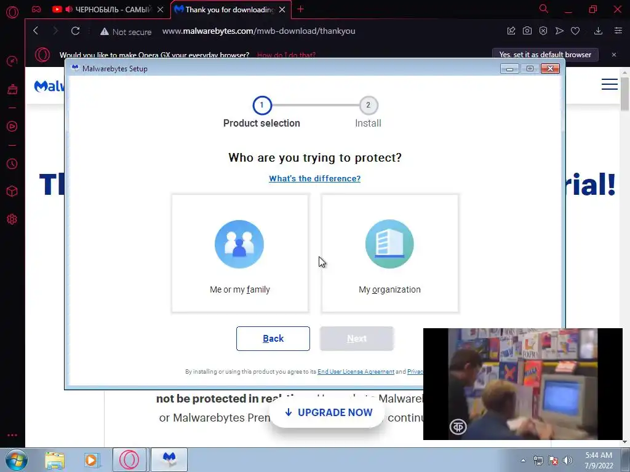Open the GX Corner gamepad icon
Screen dimensions: 630x472
[36, 9]
